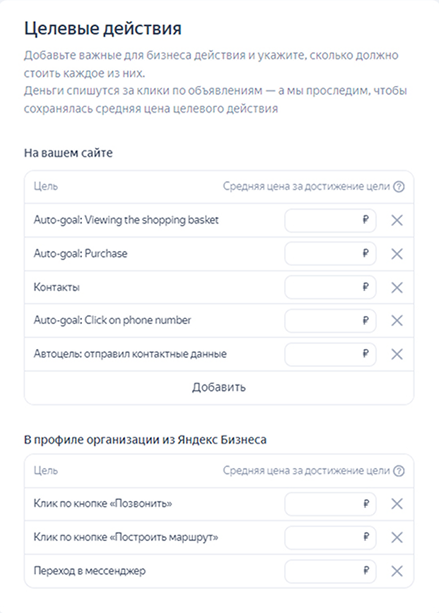The image size is (439, 613).
Task: Focus price field for Purchase goal
Action: [330, 254]
